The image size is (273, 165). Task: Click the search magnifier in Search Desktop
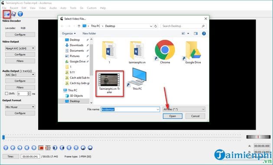pyautogui.click(x=203, y=26)
